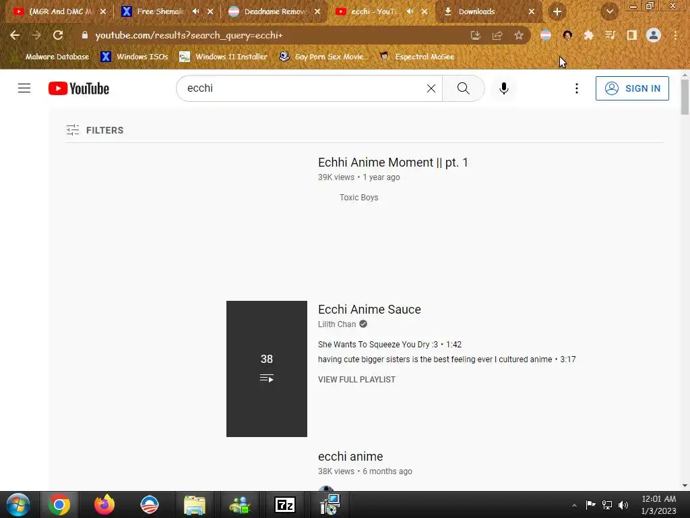Open the Ecchi Anime Sauce playlist title
This screenshot has width=690, height=518.
(x=369, y=309)
